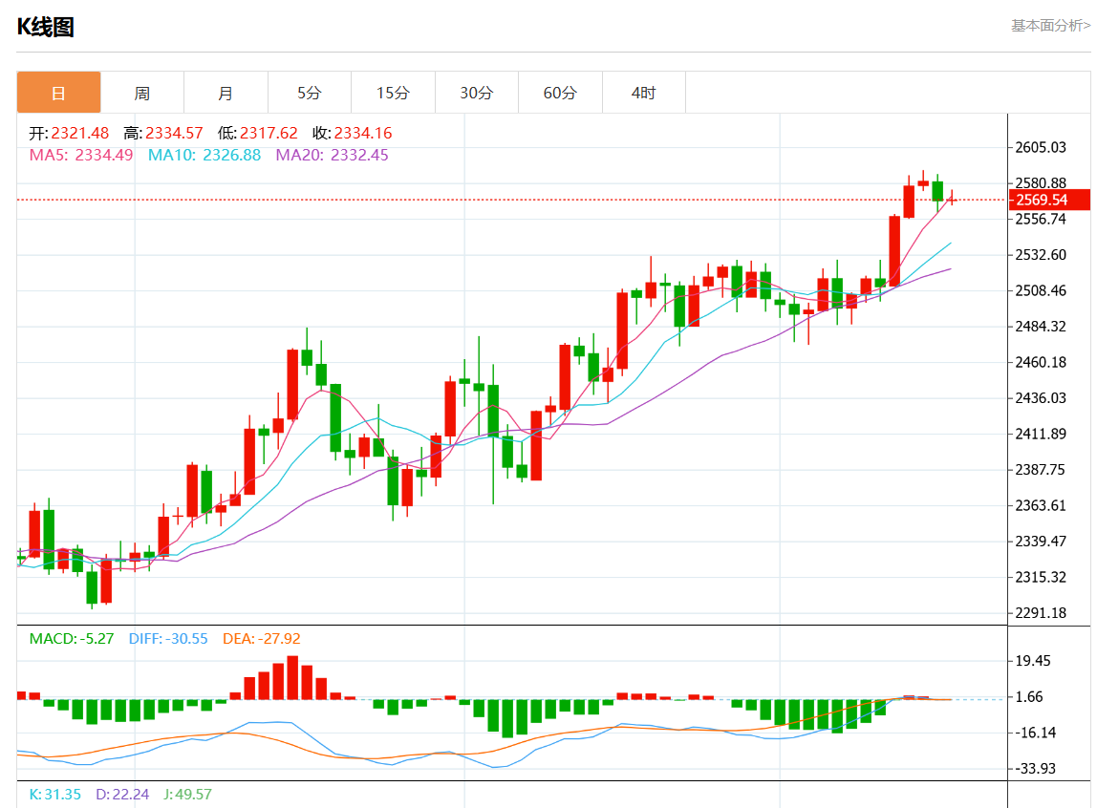The width and height of the screenshot is (1097, 808).
Task: Click the 收 2334.16 close value
Action: coord(352,133)
